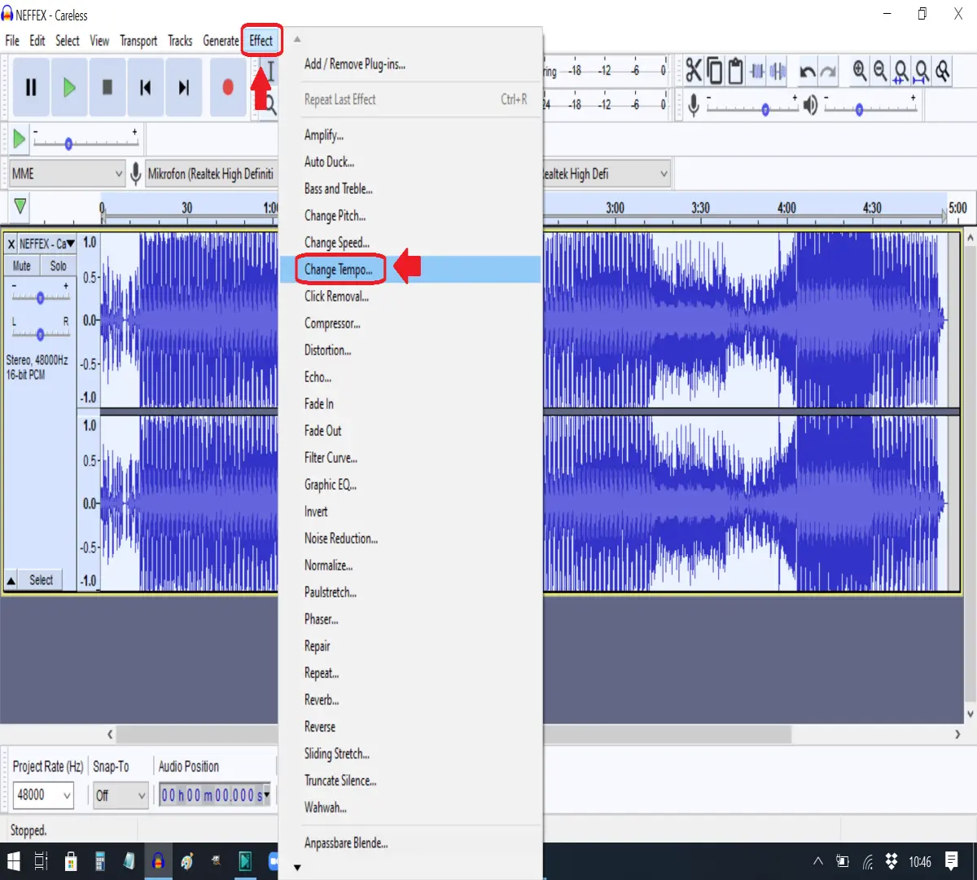The height and width of the screenshot is (880, 977).
Task: Click the Silence audio icon
Action: 778,71
